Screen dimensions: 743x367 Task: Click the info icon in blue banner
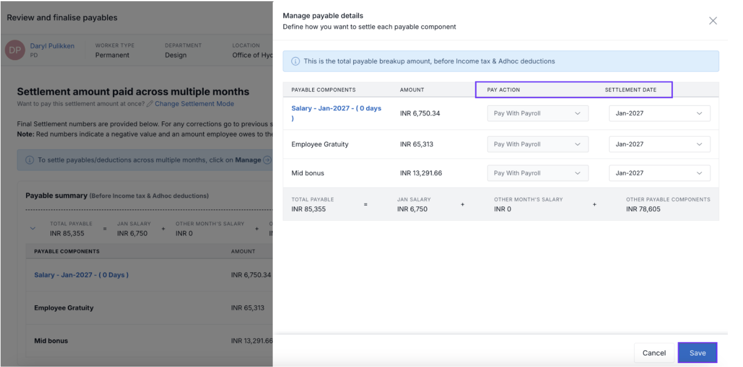click(295, 61)
